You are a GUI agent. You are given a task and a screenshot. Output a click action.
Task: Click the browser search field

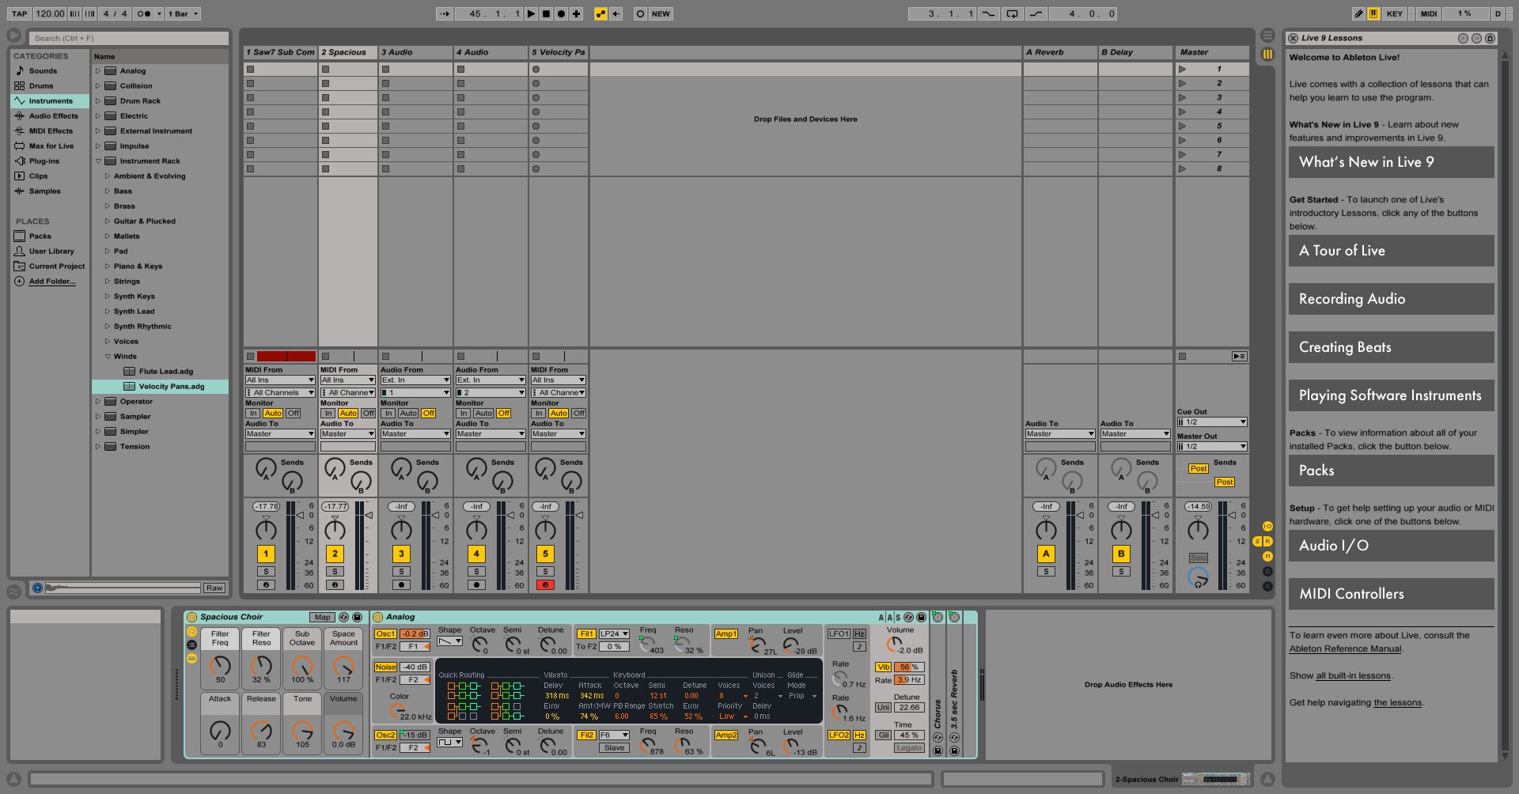[x=128, y=38]
